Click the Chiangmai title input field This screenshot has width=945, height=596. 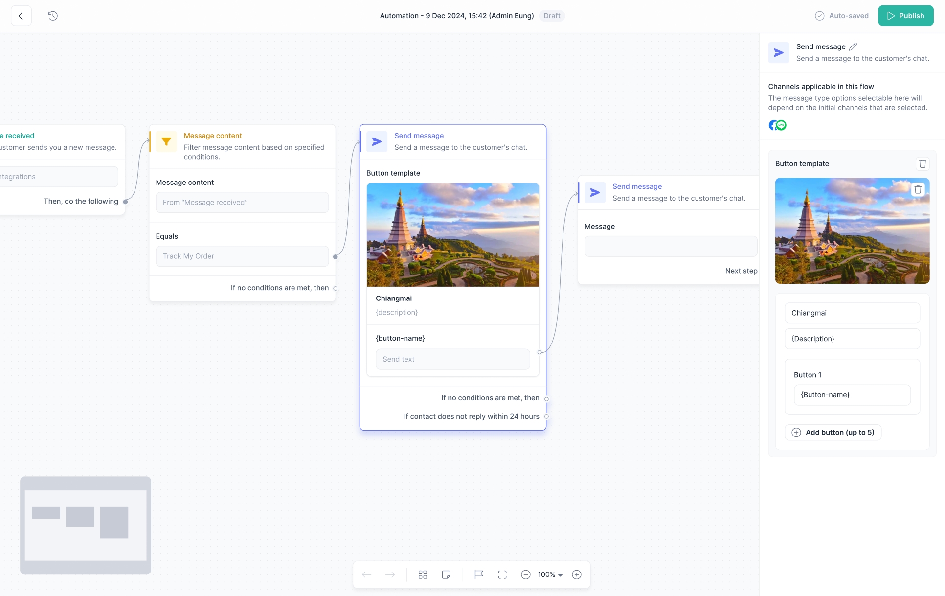tap(852, 313)
